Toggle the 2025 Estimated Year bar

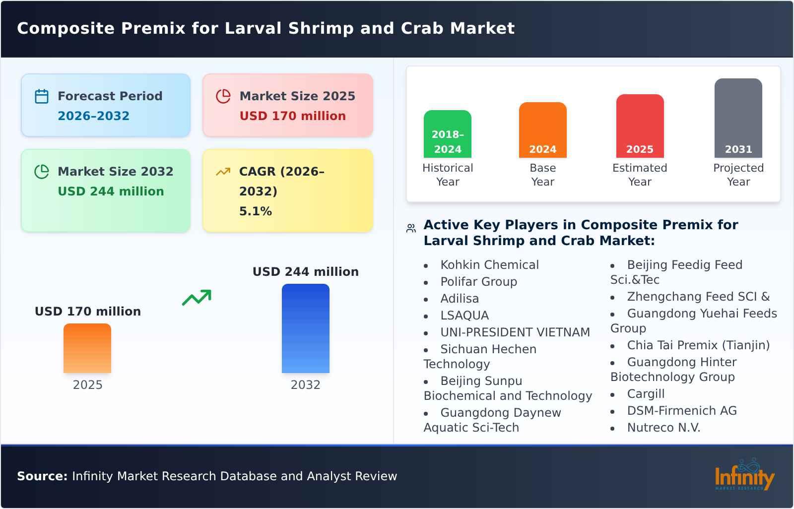(x=640, y=125)
